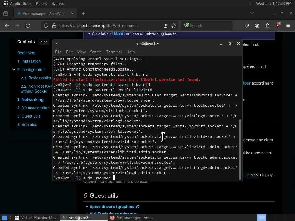Open 2.2 Non root KVM entry
This screenshot has width=295, height=221.
coord(36,89)
